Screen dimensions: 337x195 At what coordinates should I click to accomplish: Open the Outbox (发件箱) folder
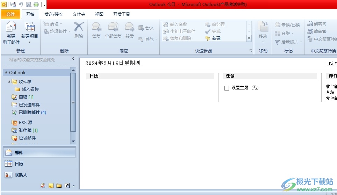25,130
